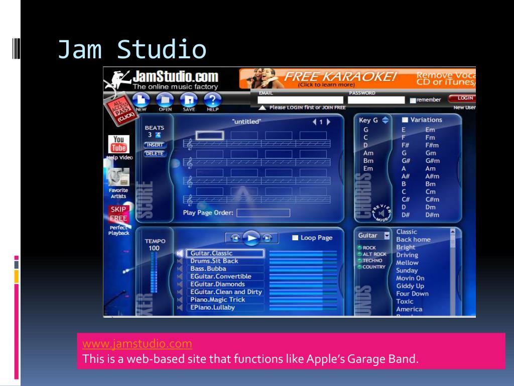
Task: Mute the Drums.Sit Back track speaker
Action: pos(180,261)
